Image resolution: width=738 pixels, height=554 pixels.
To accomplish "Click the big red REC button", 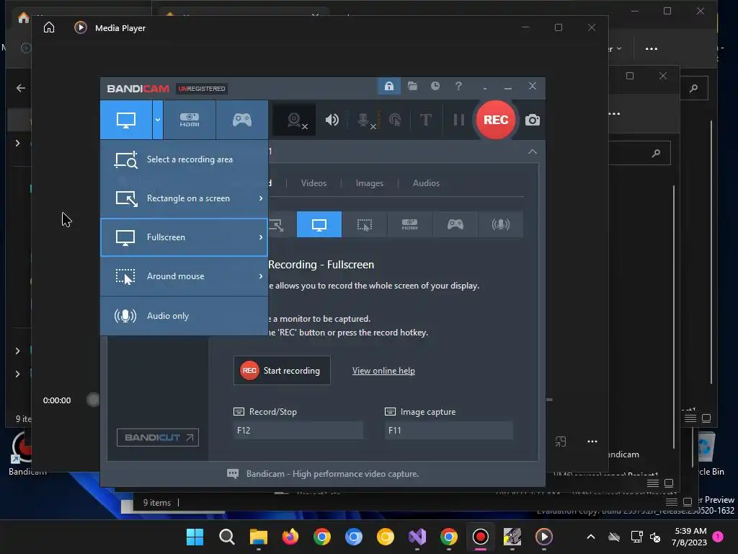I will 496,120.
